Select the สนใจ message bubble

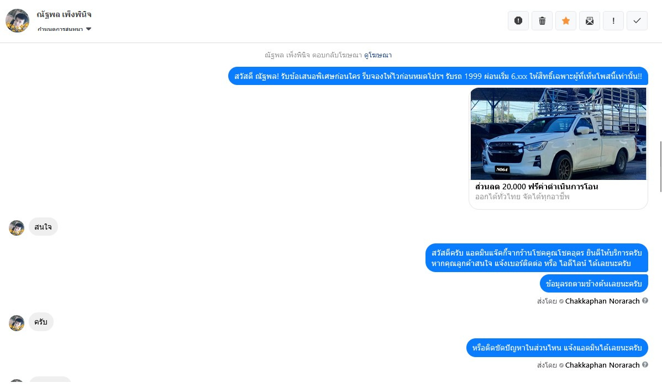pyautogui.click(x=43, y=227)
